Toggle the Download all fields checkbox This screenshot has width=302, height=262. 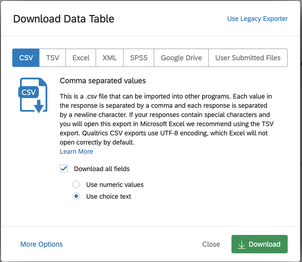pos(64,169)
